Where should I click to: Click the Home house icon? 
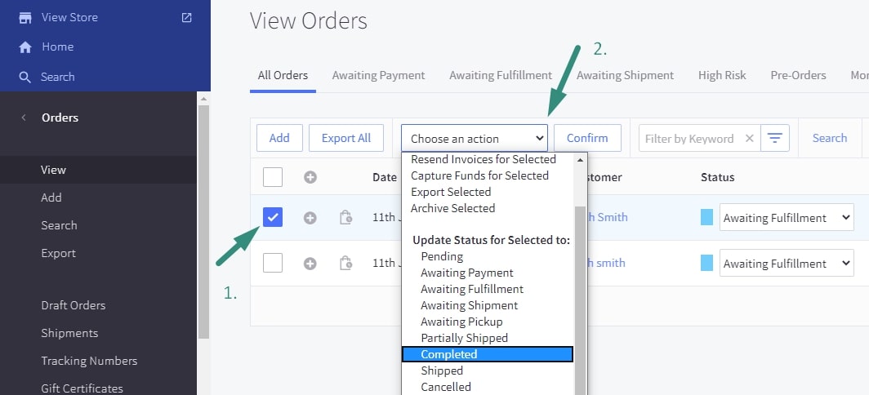click(25, 47)
